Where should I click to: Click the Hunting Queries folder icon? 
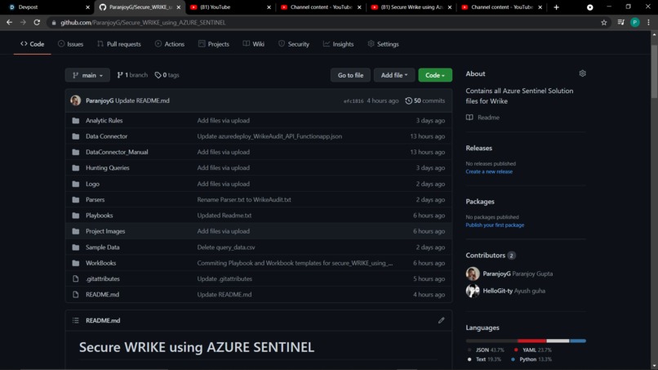point(76,168)
